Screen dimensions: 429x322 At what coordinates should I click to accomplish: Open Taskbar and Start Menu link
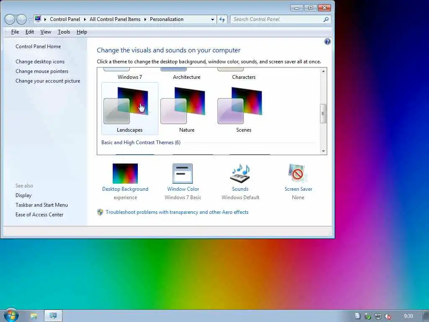pos(41,205)
